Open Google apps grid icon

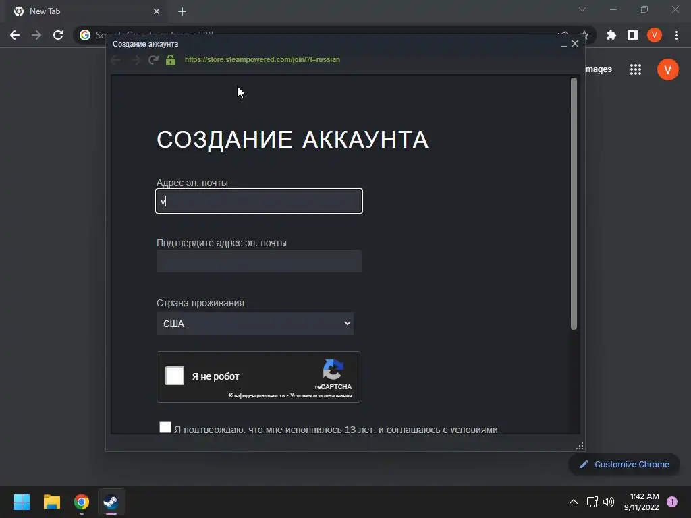[636, 69]
